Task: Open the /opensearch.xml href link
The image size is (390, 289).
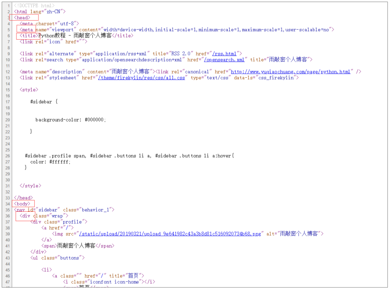Action: 224,60
